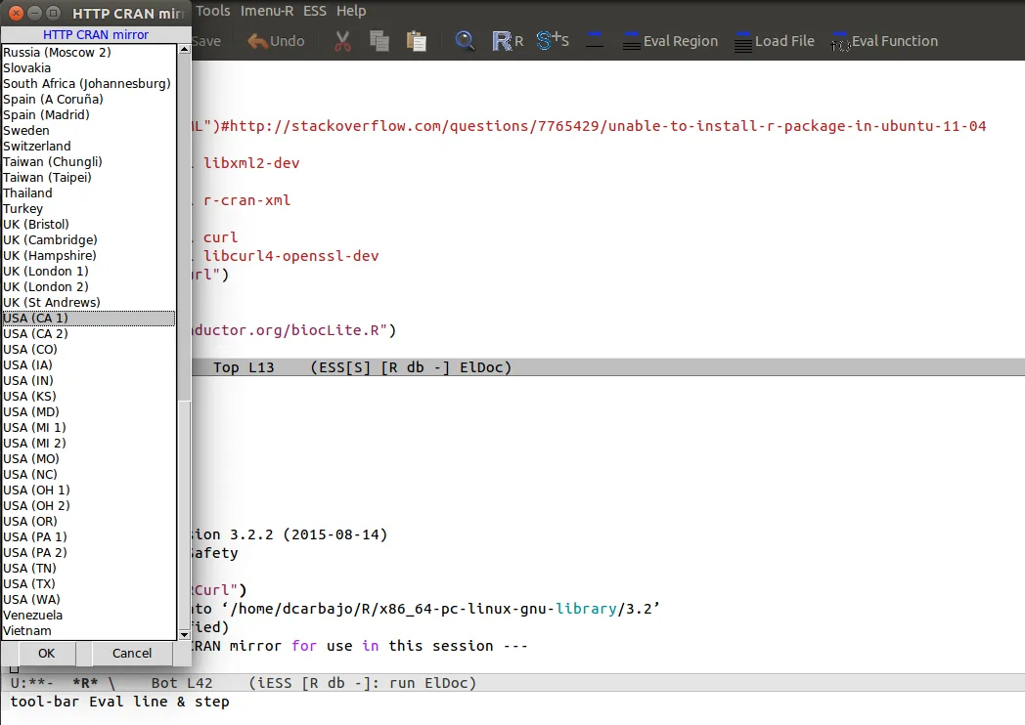
Task: Click Eval line & step icon
Action: pos(595,41)
